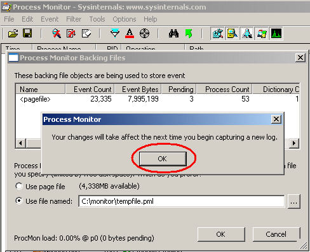Open the Event menu
This screenshot has width=310, height=252.
point(50,19)
